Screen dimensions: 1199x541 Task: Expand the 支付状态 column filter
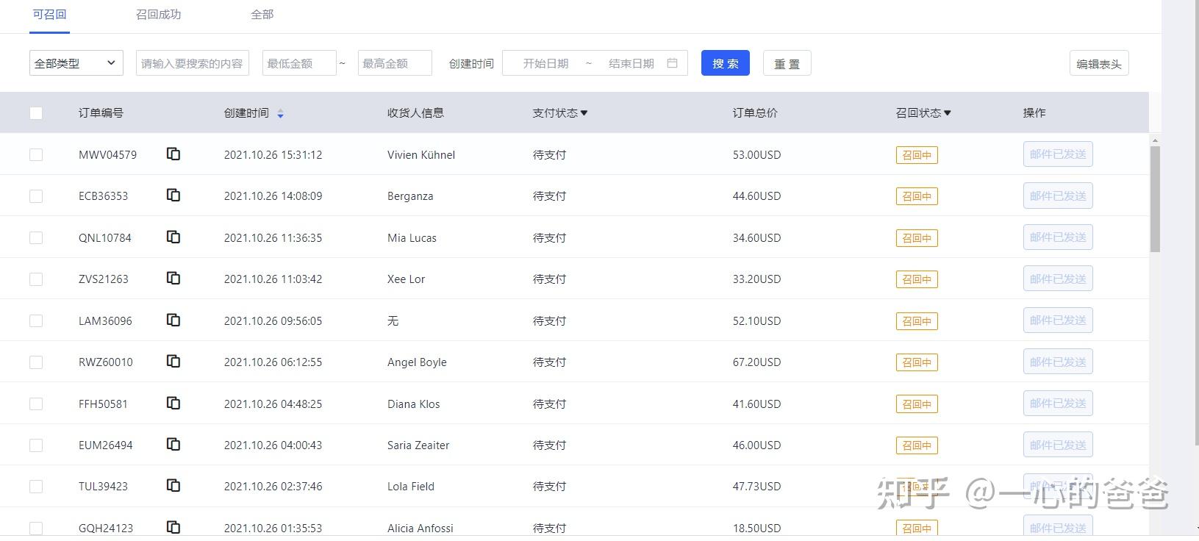coord(584,113)
